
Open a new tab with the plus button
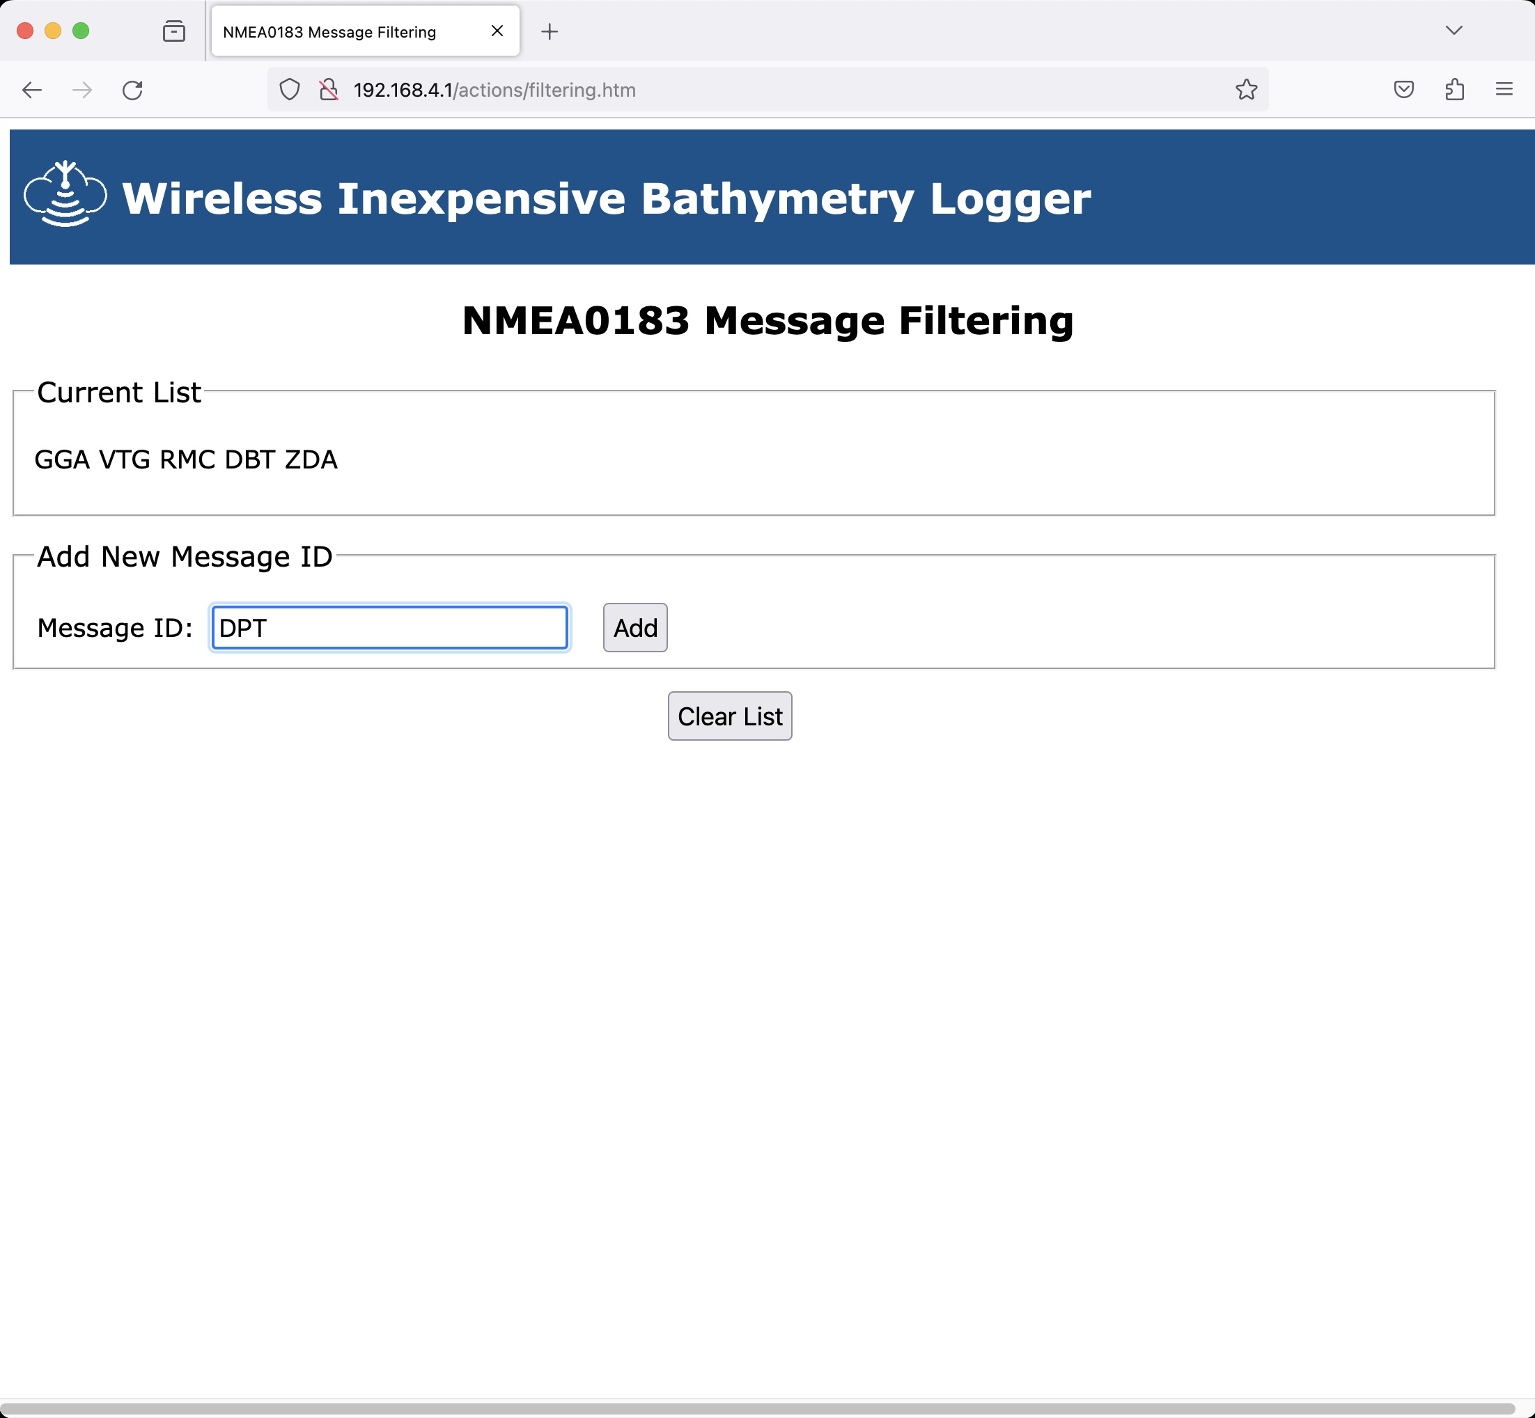(550, 31)
